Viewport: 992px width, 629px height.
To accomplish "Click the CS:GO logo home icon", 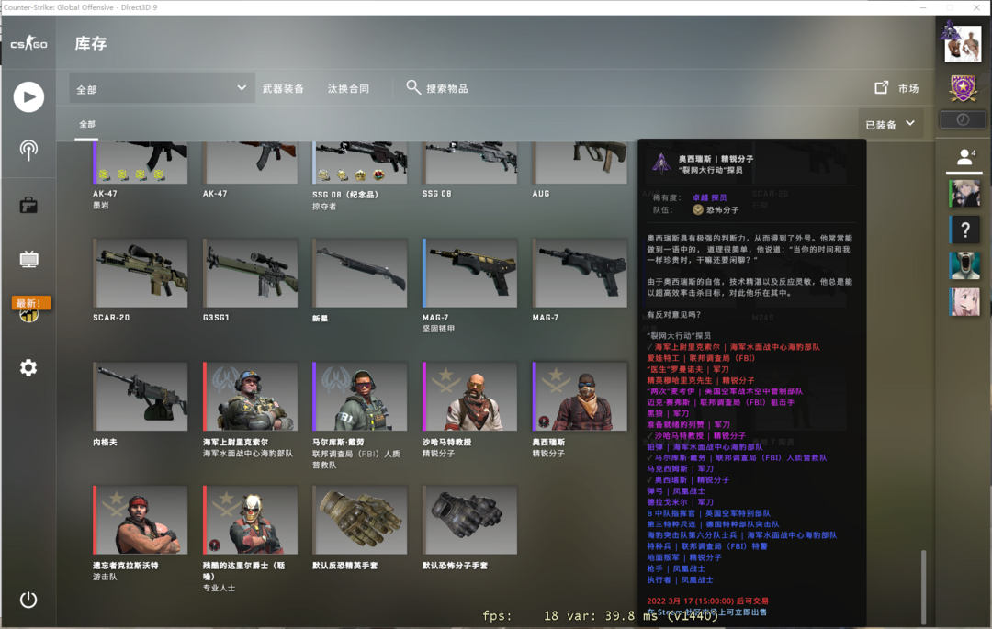I will 28,44.
